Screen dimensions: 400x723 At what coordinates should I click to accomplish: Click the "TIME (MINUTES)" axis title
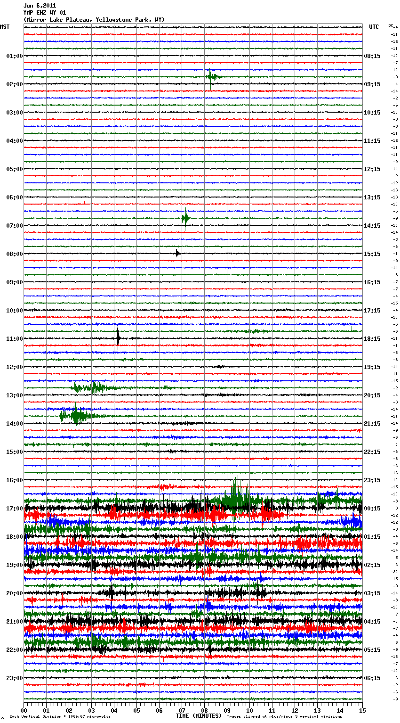pos(199,716)
